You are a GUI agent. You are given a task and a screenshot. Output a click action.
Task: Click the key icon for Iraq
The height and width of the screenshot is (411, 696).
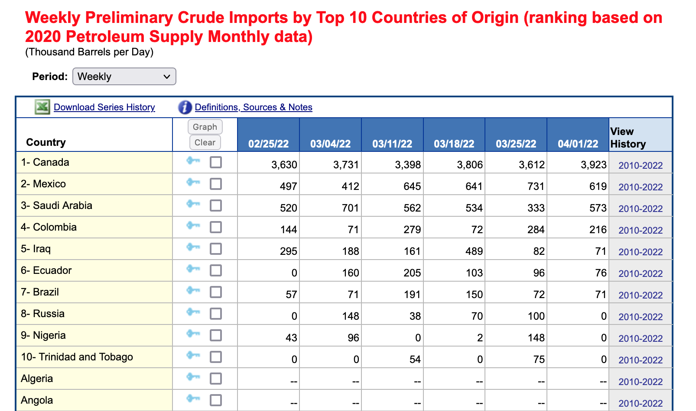click(x=193, y=247)
